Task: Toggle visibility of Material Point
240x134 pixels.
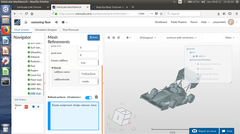Action: tap(198, 69)
